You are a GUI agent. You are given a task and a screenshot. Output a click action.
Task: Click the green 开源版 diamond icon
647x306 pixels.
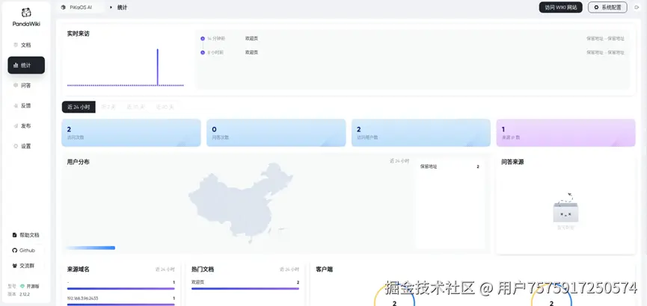(22, 287)
